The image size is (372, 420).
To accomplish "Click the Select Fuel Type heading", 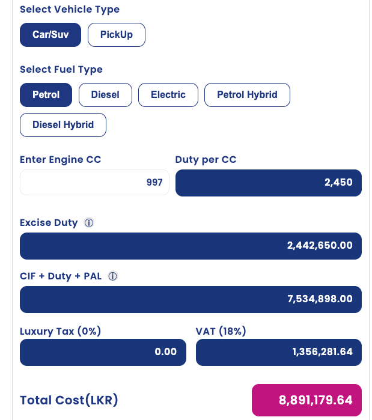I will (61, 70).
